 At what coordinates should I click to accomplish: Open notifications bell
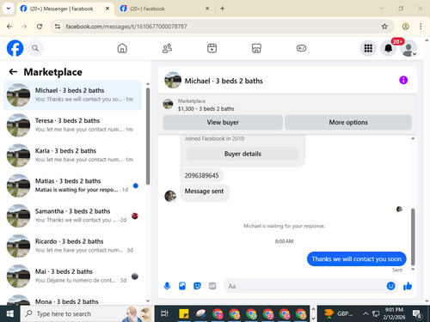[388, 48]
